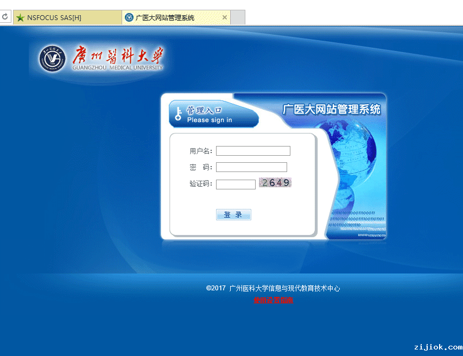Focus the 密码 password input field
Screen dimensions: 463x356
click(251, 167)
